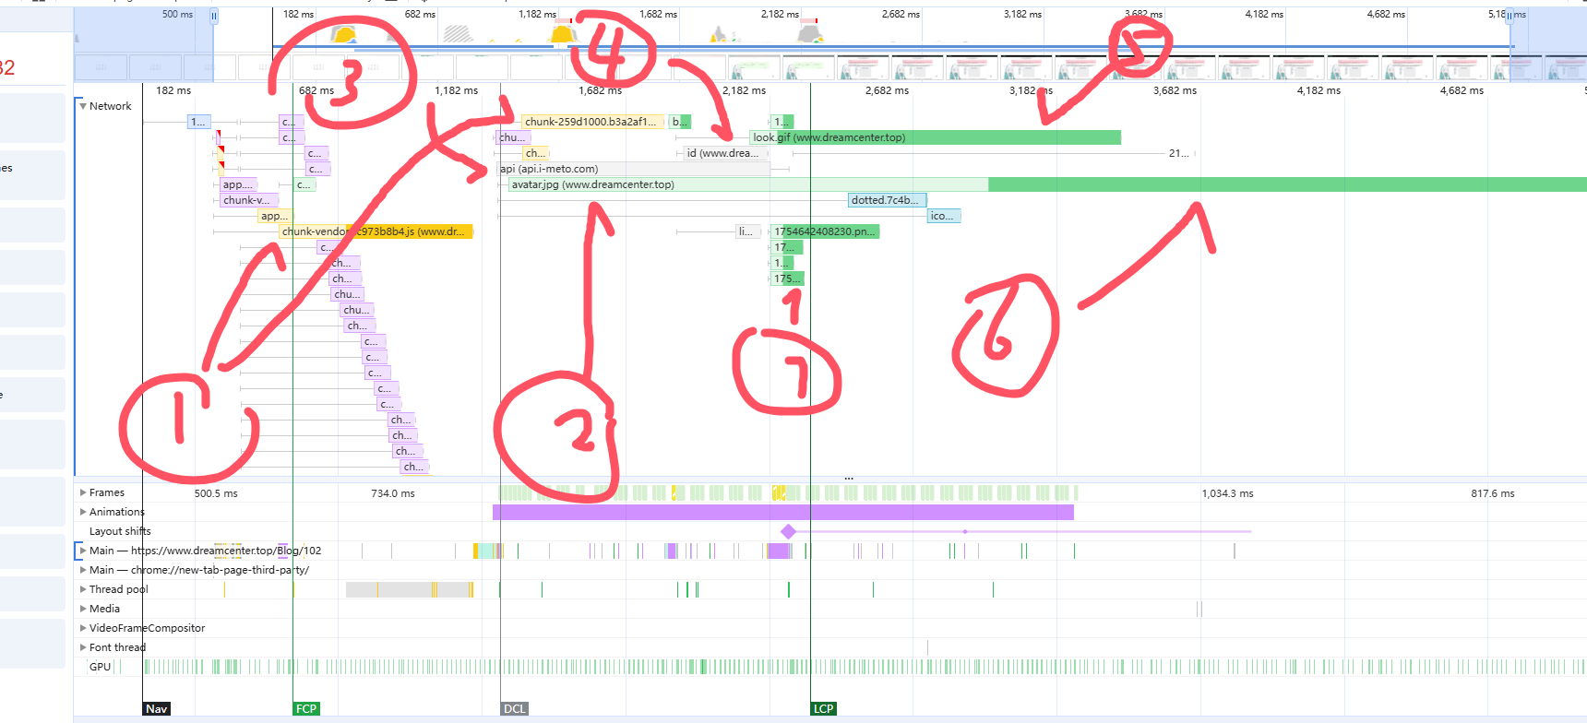1587x723 pixels.
Task: Select the FCP timing marker
Action: coord(305,708)
